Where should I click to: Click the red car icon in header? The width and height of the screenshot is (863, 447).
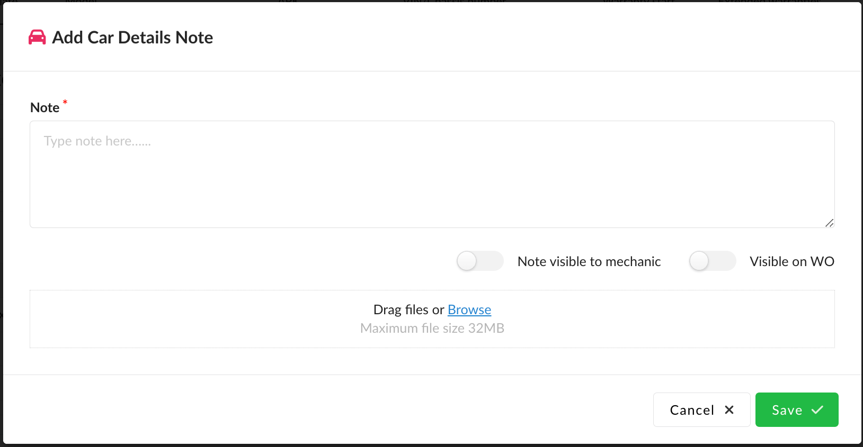pyautogui.click(x=37, y=38)
